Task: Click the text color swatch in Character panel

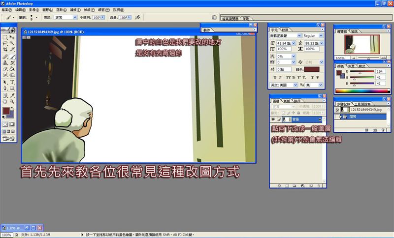Action: pyautogui.click(x=312, y=69)
